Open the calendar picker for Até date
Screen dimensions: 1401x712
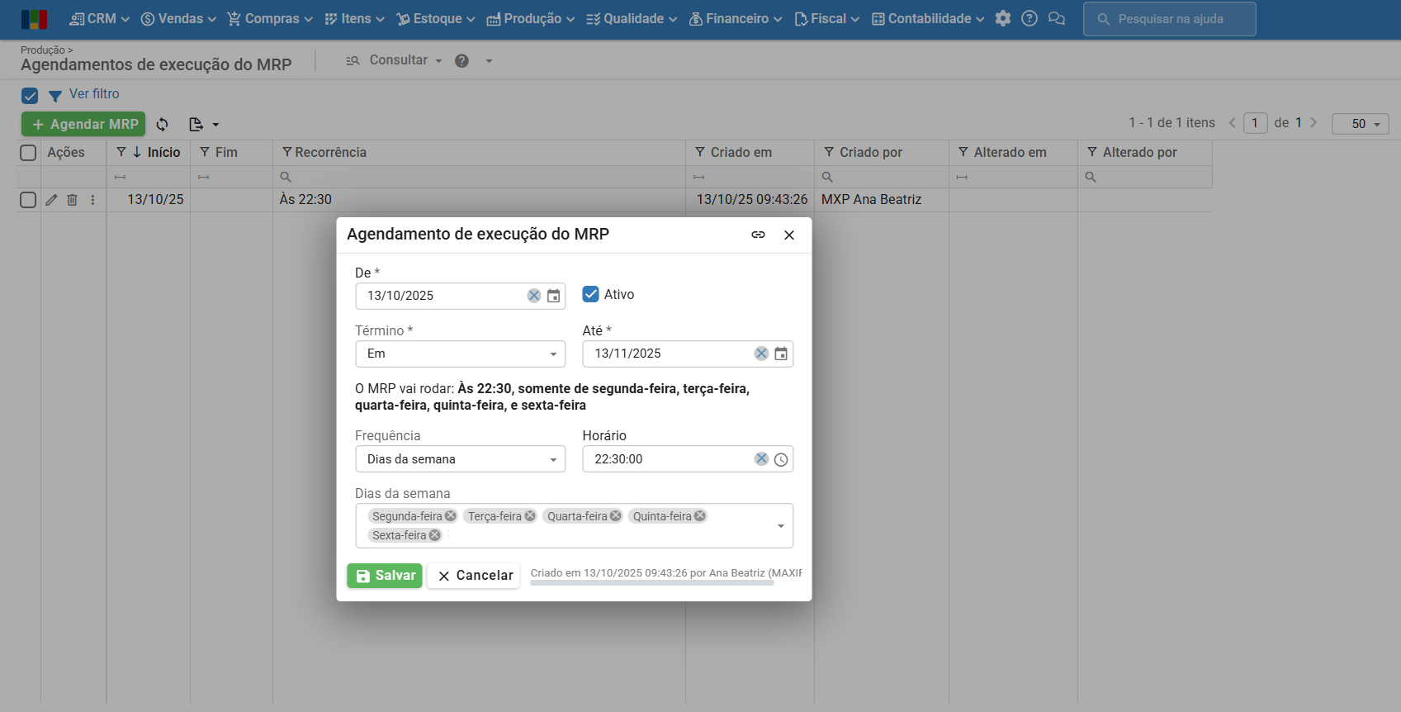(781, 354)
